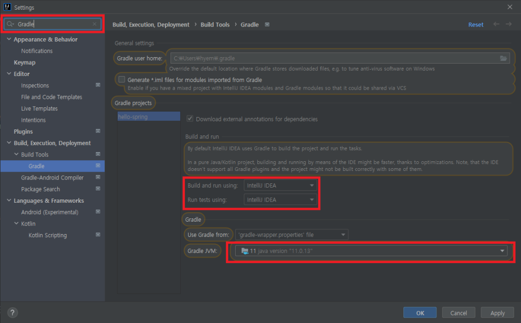
Task: Click project-level icon beside Kotlin Scripting
Action: pos(98,235)
